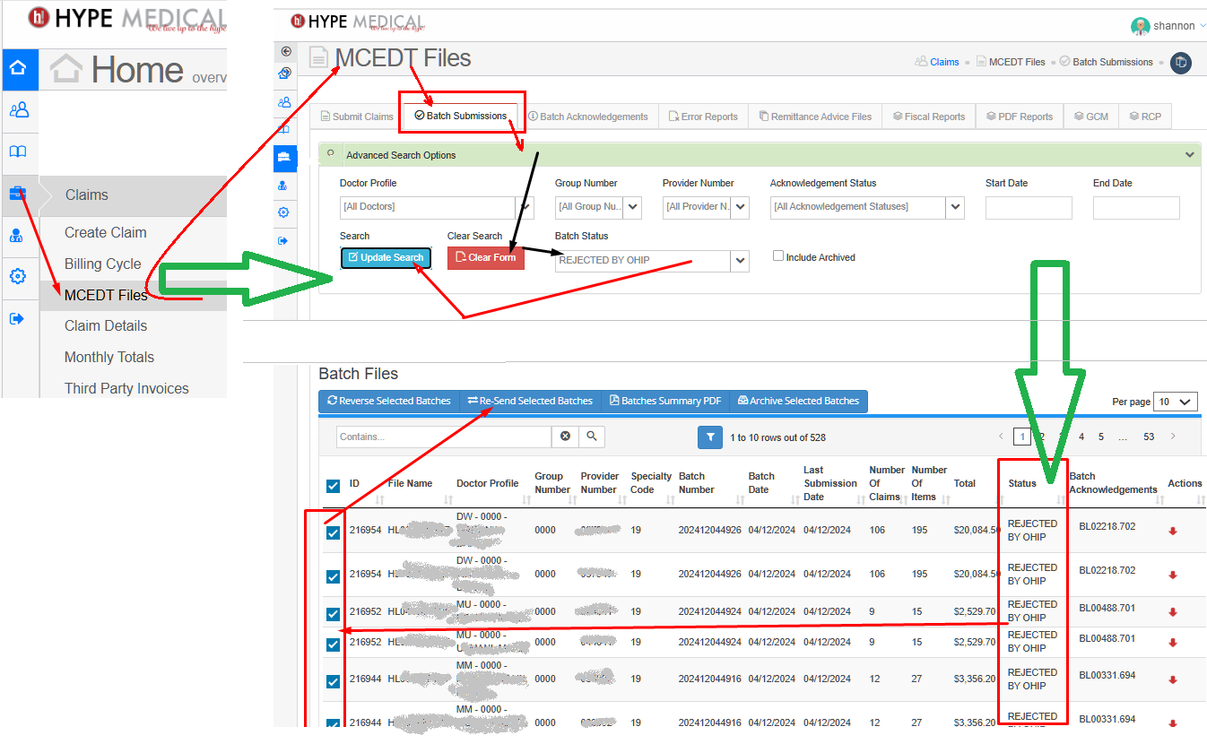Click the Start Date input field
This screenshot has height=744, width=1207.
pyautogui.click(x=1029, y=208)
